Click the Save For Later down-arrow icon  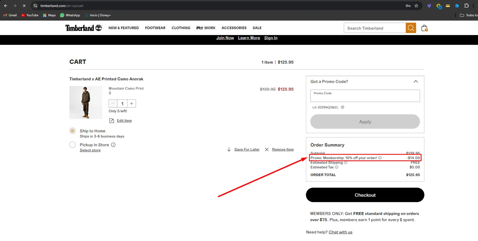[x=229, y=149]
